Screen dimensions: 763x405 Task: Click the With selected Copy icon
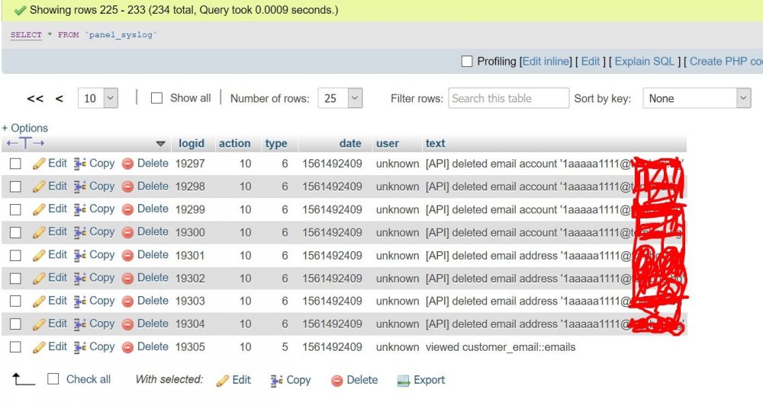(x=276, y=381)
